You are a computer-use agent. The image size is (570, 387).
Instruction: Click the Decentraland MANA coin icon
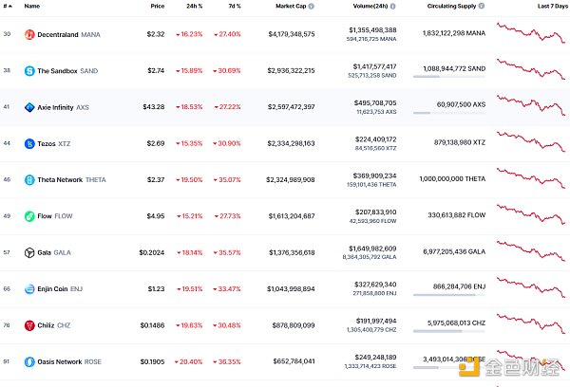[x=30, y=35]
